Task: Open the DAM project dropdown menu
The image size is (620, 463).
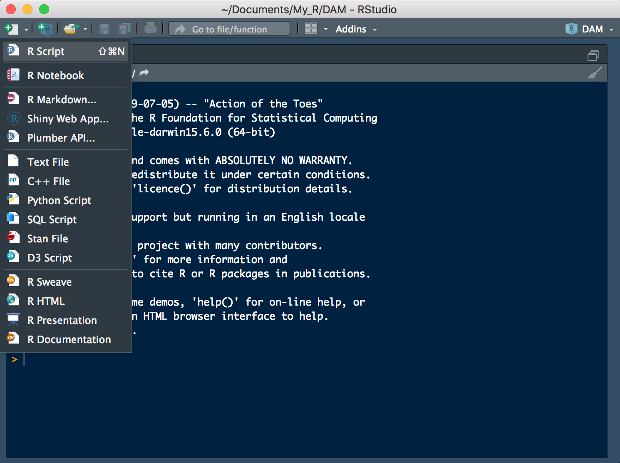Action: point(592,29)
